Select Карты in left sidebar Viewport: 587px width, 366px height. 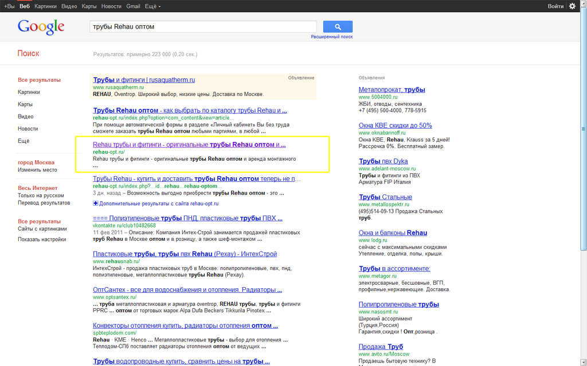click(25, 104)
